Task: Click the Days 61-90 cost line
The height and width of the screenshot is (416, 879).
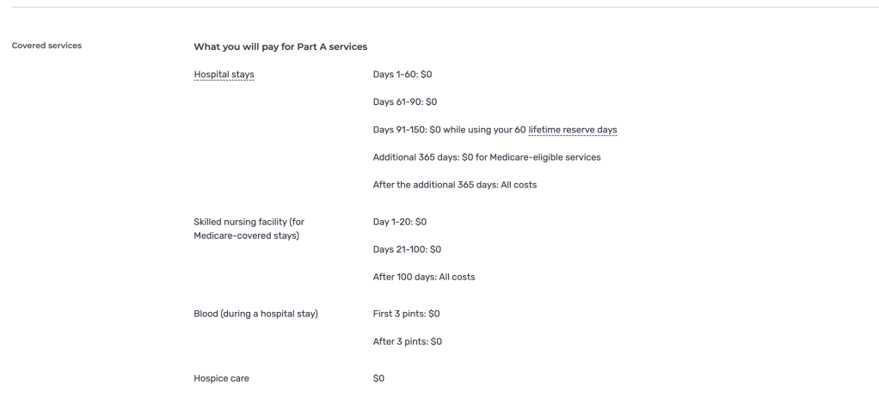Action: coord(405,102)
